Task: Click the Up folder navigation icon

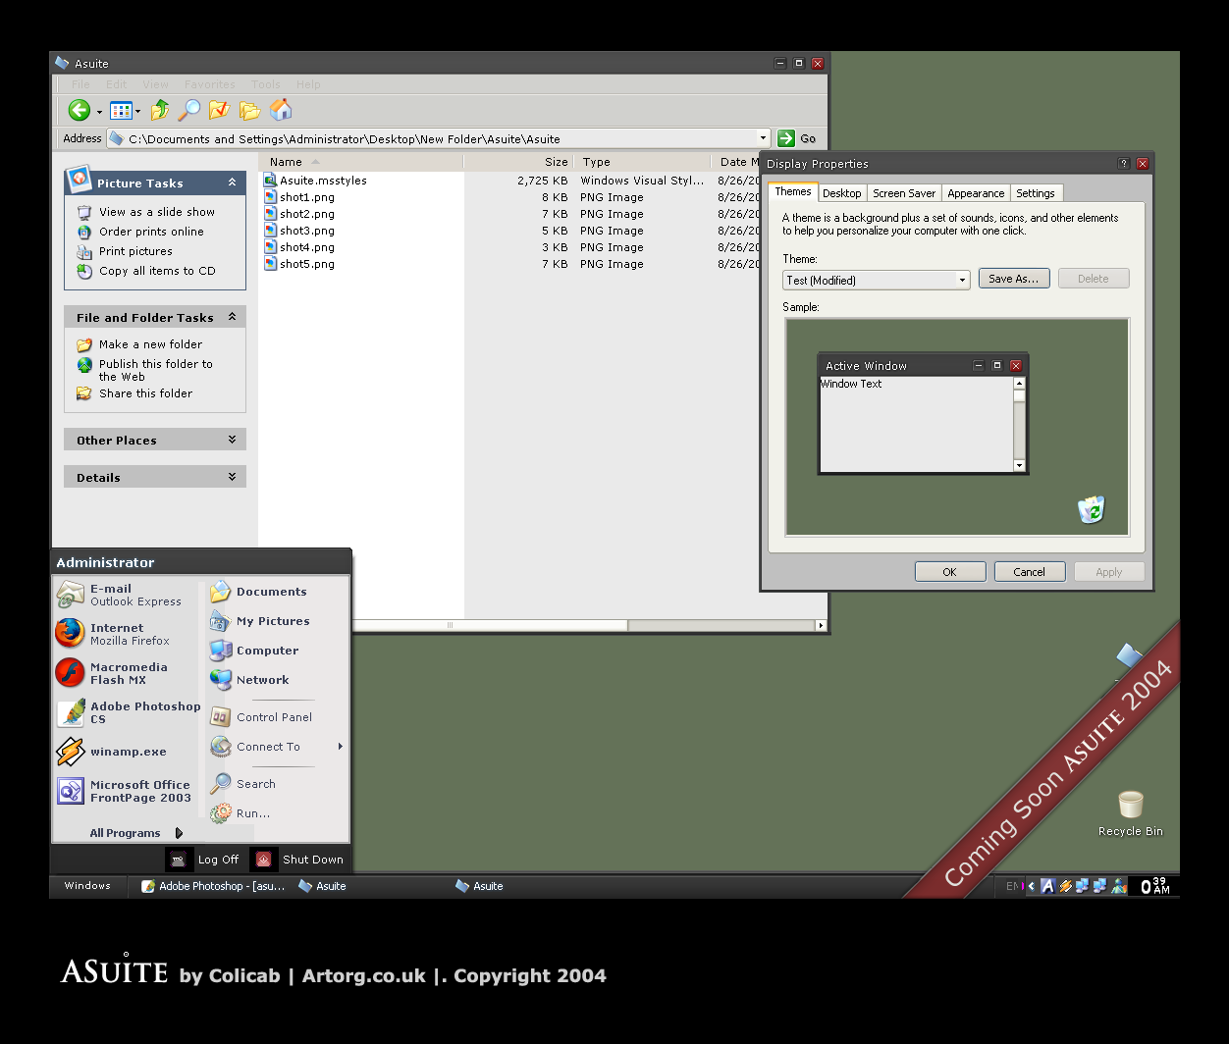Action: (x=159, y=110)
